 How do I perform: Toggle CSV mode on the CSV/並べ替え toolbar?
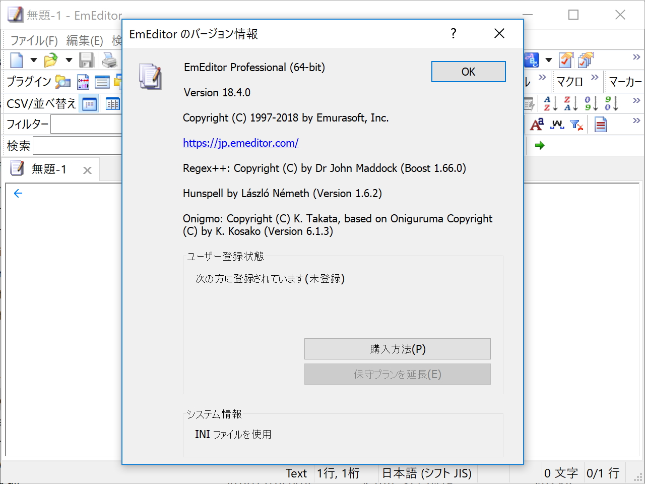tap(89, 103)
